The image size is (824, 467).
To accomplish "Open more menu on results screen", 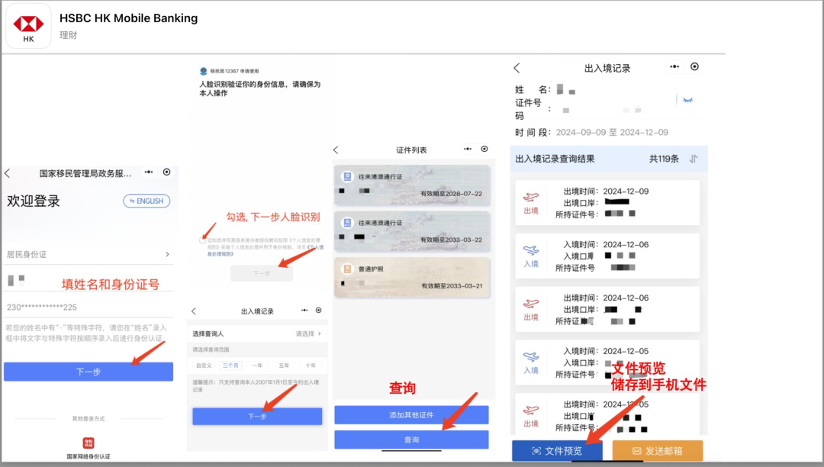I will point(674,66).
